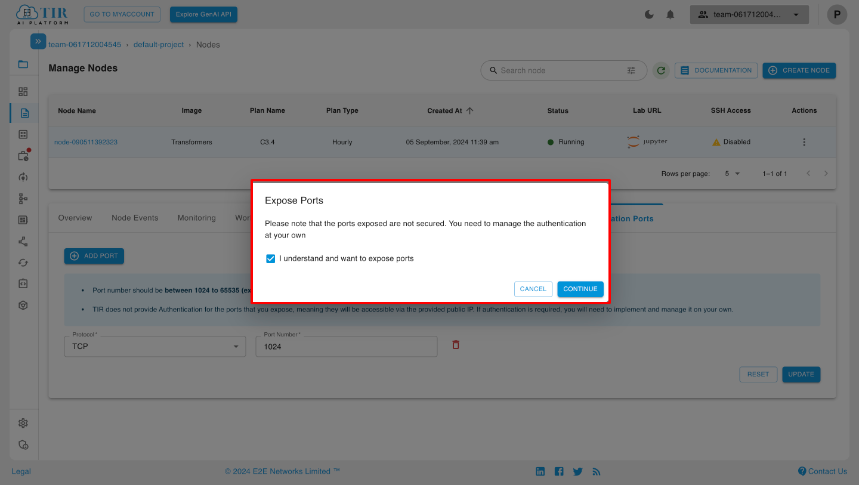
Task: Open the P user avatar menu
Action: 837,14
